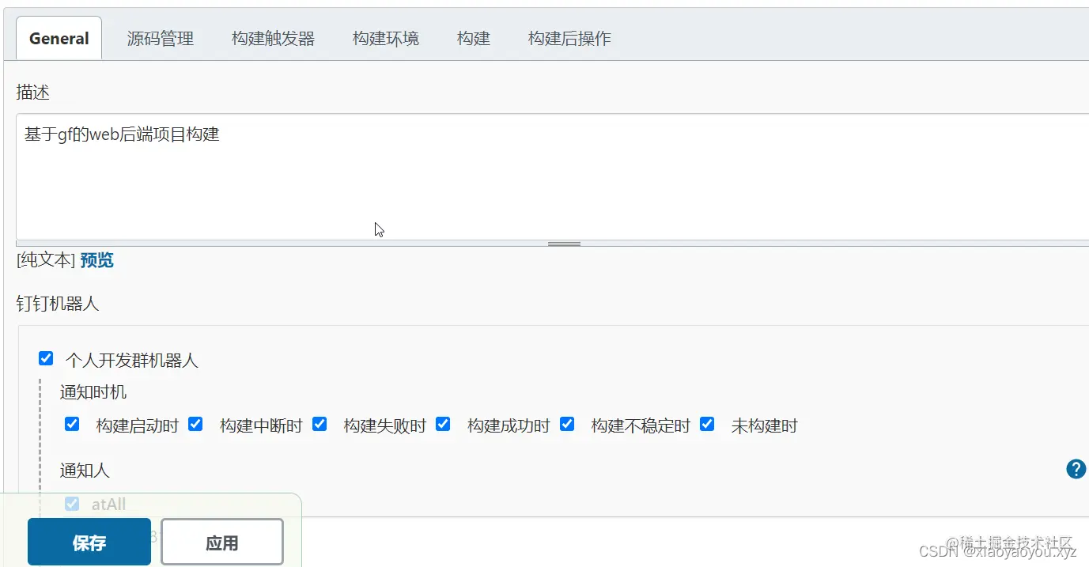Uncheck the 构建中断时 checkbox
Image resolution: width=1089 pixels, height=567 pixels.
[195, 424]
